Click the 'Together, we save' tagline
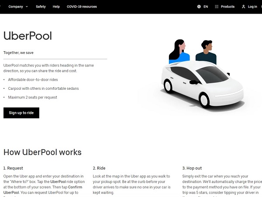262x197 pixels. pyautogui.click(x=18, y=53)
